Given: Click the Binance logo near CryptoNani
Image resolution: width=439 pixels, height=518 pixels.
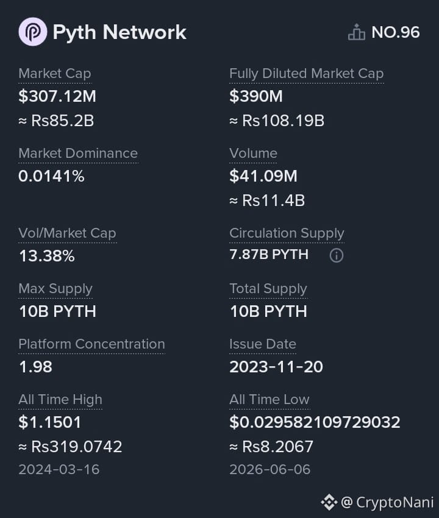Looking at the screenshot, I should point(329,502).
